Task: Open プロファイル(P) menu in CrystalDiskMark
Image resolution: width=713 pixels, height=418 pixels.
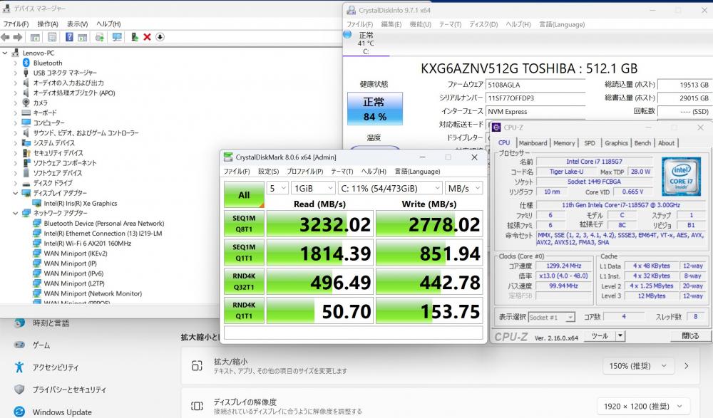Action: 304,172
